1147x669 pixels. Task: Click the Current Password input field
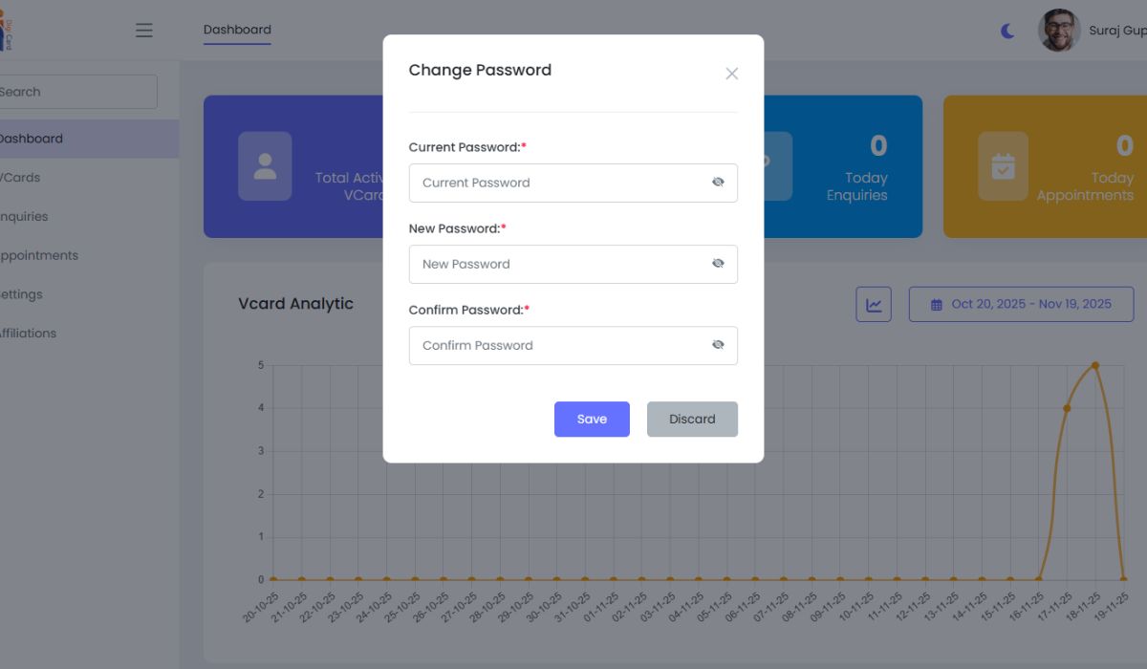tap(554, 182)
